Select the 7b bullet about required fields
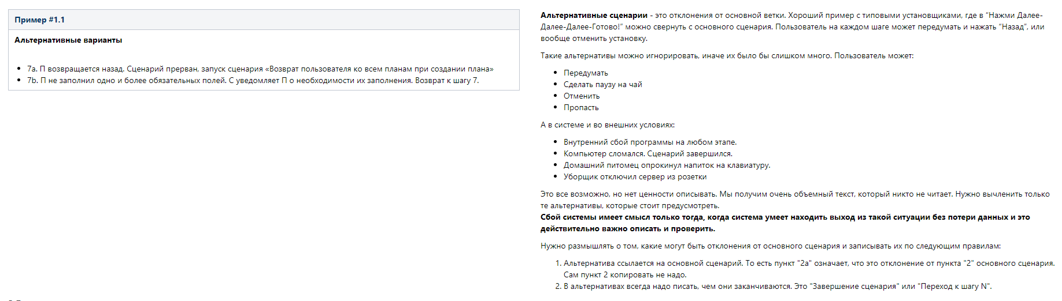The height and width of the screenshot is (301, 1062). point(253,81)
